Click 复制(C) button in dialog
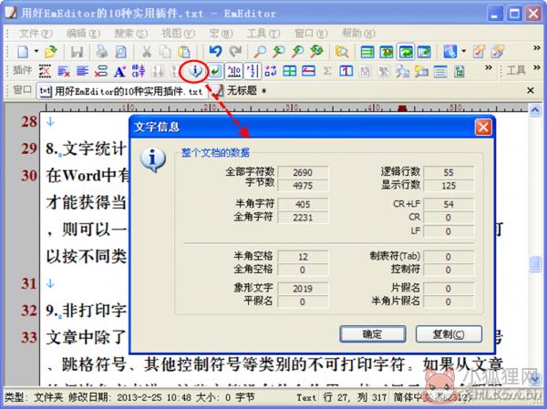 tap(449, 334)
